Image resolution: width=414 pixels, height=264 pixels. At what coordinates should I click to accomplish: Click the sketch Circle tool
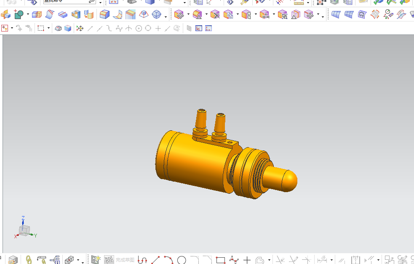[182, 260]
